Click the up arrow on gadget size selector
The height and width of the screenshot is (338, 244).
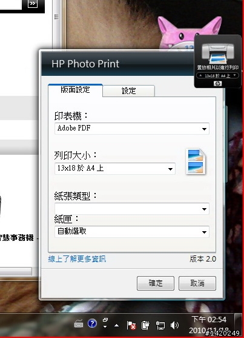[x=200, y=75]
